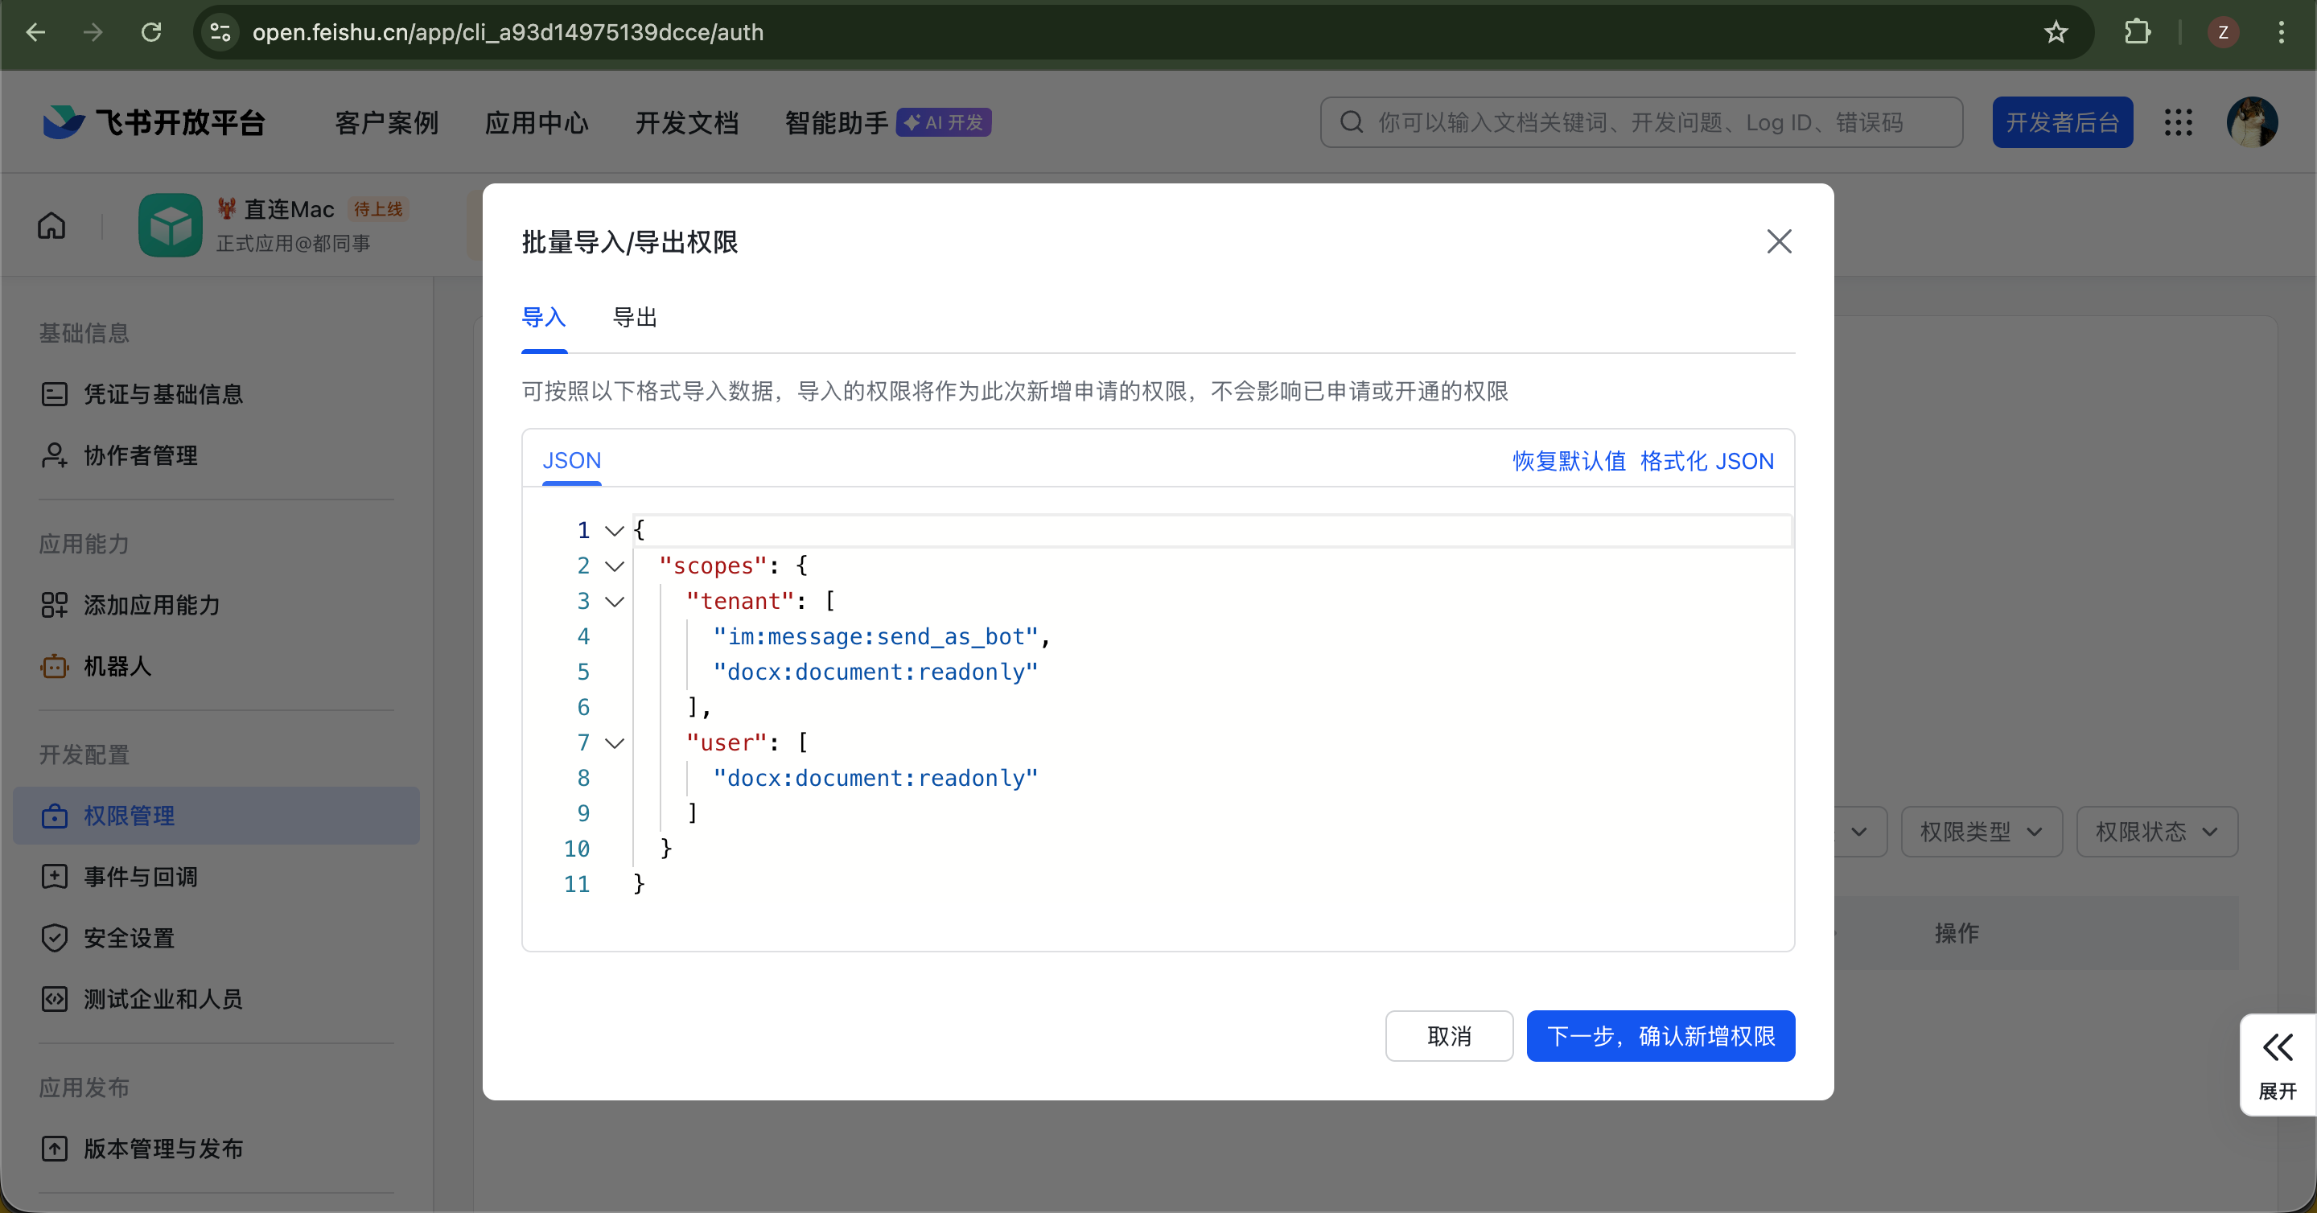
Task: Open the nine-dot app grid icon
Action: (x=2178, y=122)
